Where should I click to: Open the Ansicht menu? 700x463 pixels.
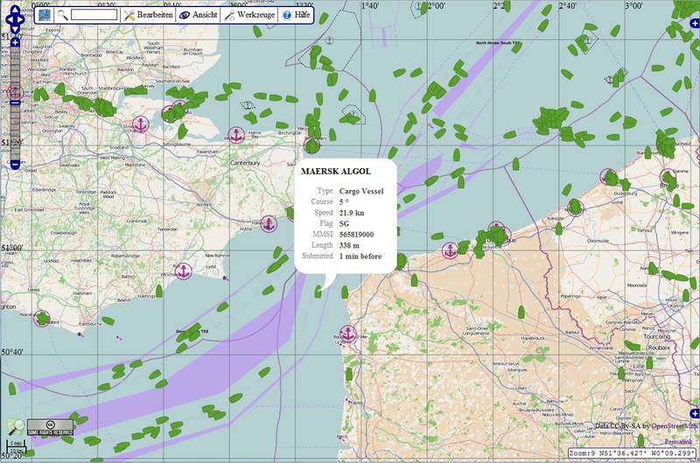[x=198, y=15]
